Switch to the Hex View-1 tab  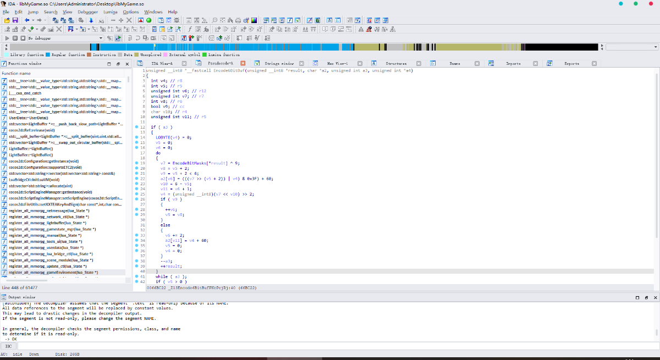click(337, 64)
